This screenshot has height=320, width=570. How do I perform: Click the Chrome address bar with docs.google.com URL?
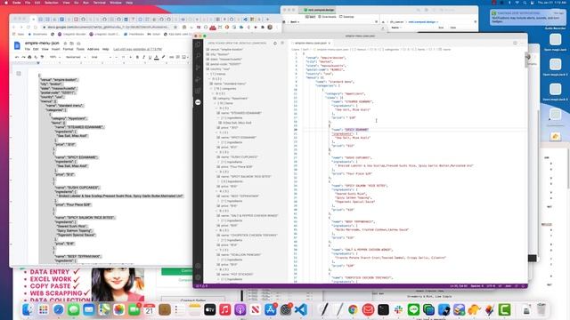point(109,28)
